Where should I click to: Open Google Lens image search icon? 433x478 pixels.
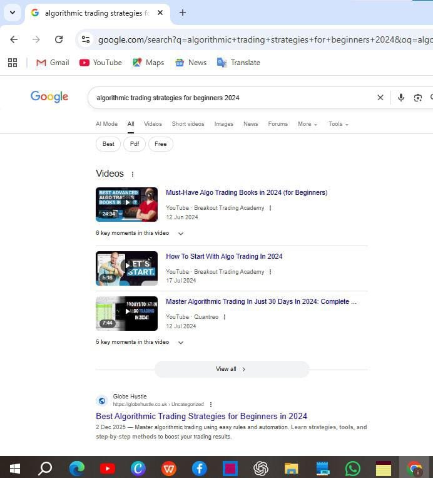click(x=417, y=98)
